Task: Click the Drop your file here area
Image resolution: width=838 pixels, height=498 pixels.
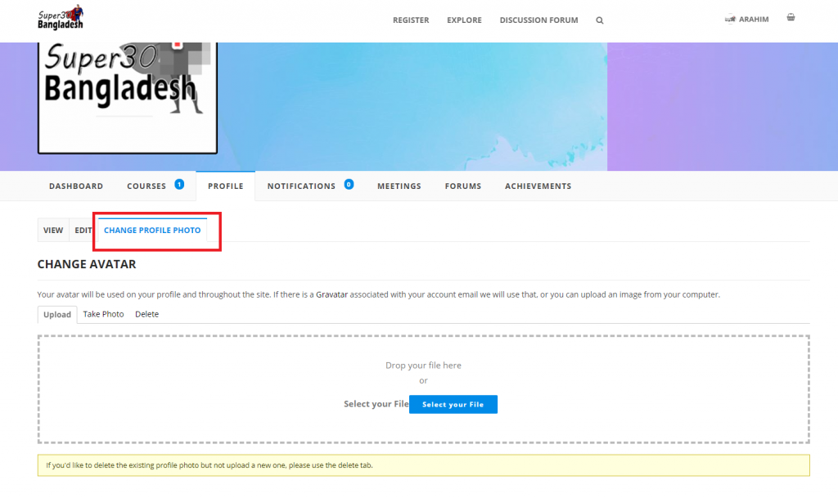Action: pos(423,389)
